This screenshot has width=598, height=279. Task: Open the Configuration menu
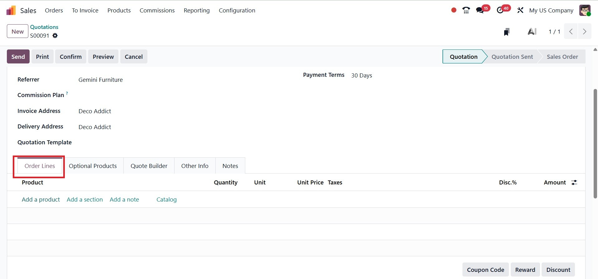(x=237, y=10)
